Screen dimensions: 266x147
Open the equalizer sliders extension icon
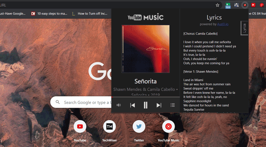[236, 5]
